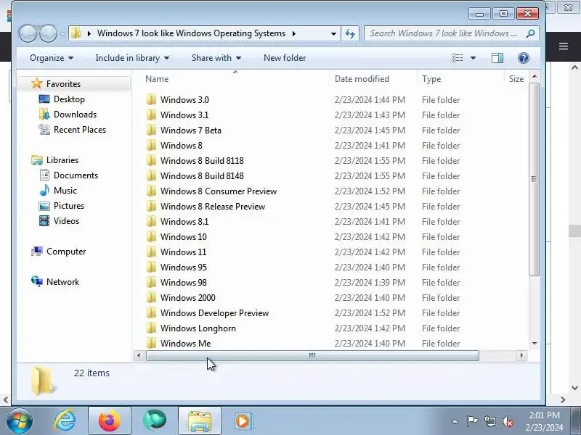
Task: Select the Windows Longhorn folder icon
Action: (151, 328)
